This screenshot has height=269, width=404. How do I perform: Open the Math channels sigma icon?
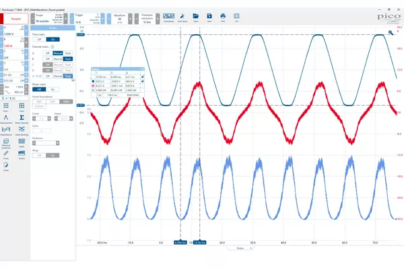coord(22,119)
